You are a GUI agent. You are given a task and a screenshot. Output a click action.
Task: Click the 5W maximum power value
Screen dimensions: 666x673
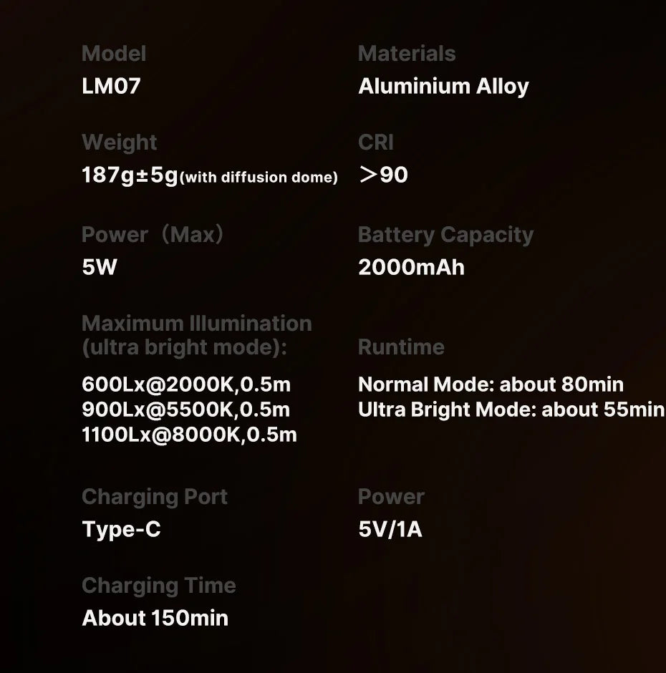(100, 267)
